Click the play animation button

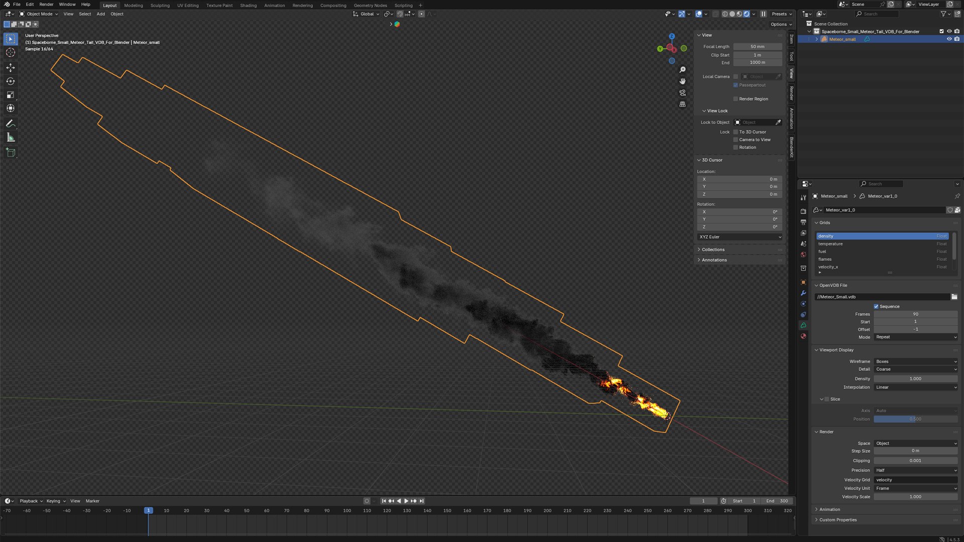[x=406, y=501]
